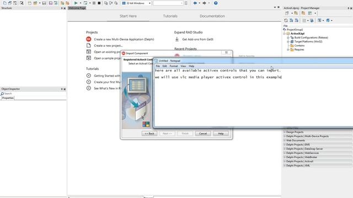Click page icon beside Create a new project

[x=88, y=45]
